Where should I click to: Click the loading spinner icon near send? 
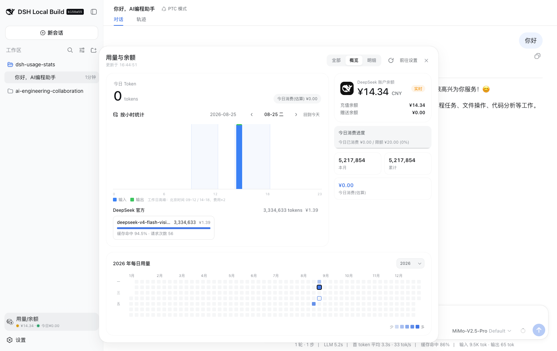click(523, 331)
